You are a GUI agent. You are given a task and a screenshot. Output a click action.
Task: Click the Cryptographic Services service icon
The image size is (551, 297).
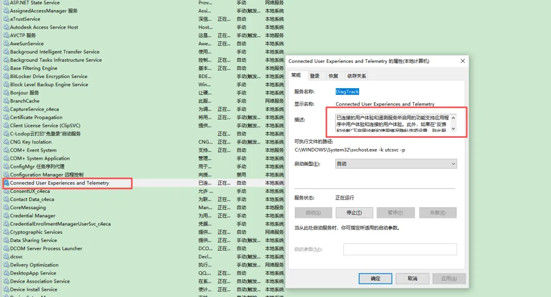6,232
